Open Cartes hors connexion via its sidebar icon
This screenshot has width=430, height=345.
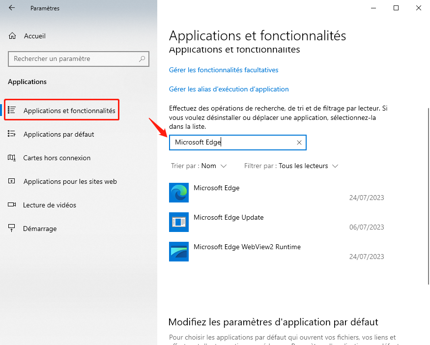[x=13, y=157]
